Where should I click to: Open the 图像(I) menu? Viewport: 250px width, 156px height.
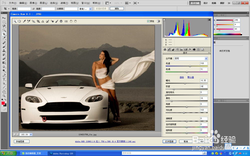pos(33,3)
